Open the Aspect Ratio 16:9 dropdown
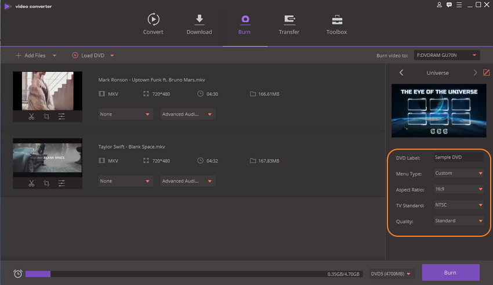This screenshot has height=285, width=493. (459, 189)
